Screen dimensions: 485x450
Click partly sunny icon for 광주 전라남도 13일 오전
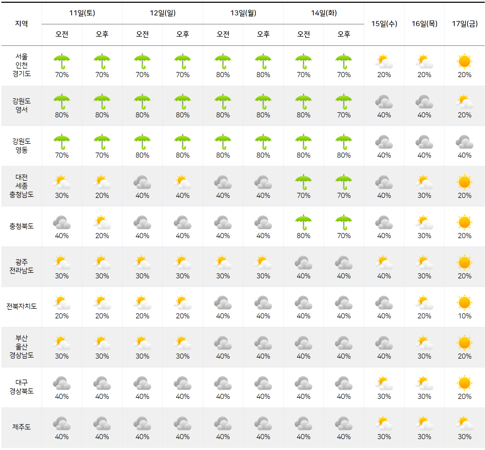(223, 263)
